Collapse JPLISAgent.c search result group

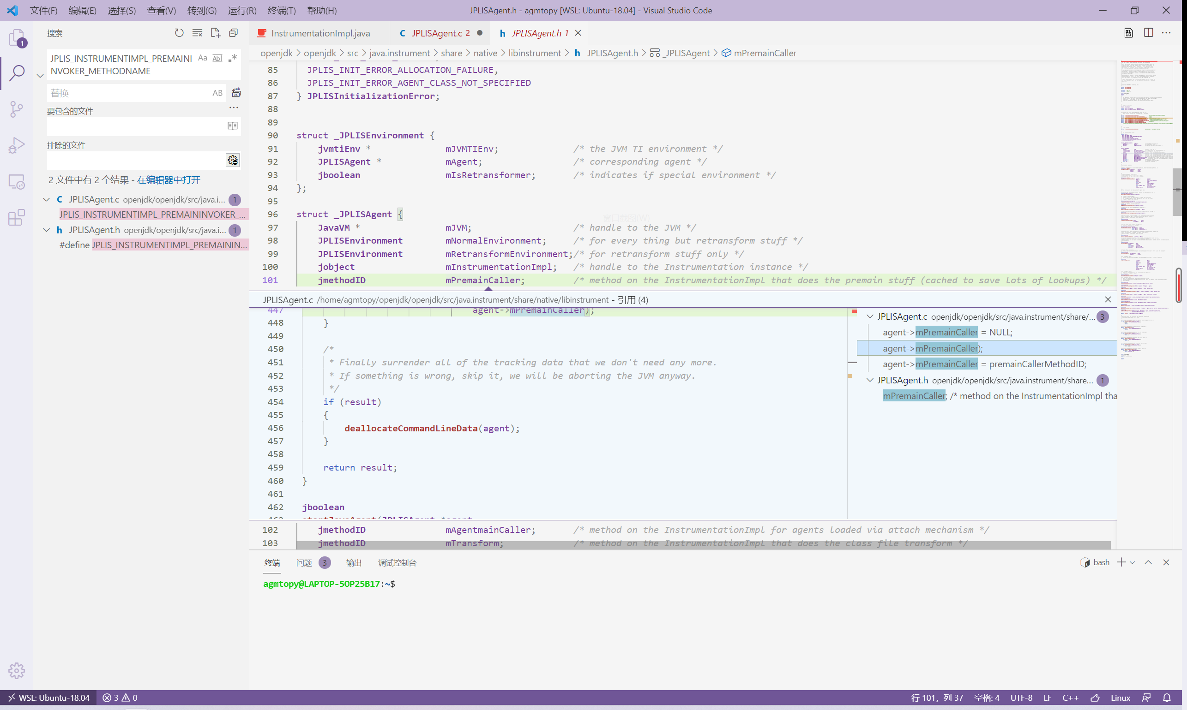pyautogui.click(x=47, y=199)
